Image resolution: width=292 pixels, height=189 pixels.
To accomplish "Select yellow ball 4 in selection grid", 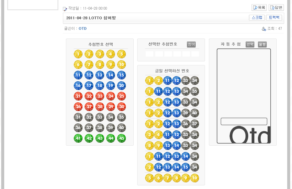I will [x=110, y=54].
